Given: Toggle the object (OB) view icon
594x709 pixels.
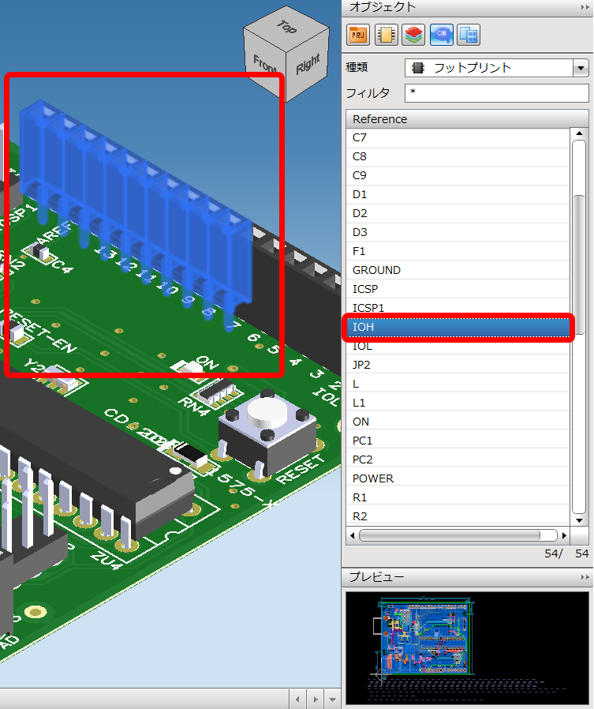Looking at the screenshot, I should 441,35.
